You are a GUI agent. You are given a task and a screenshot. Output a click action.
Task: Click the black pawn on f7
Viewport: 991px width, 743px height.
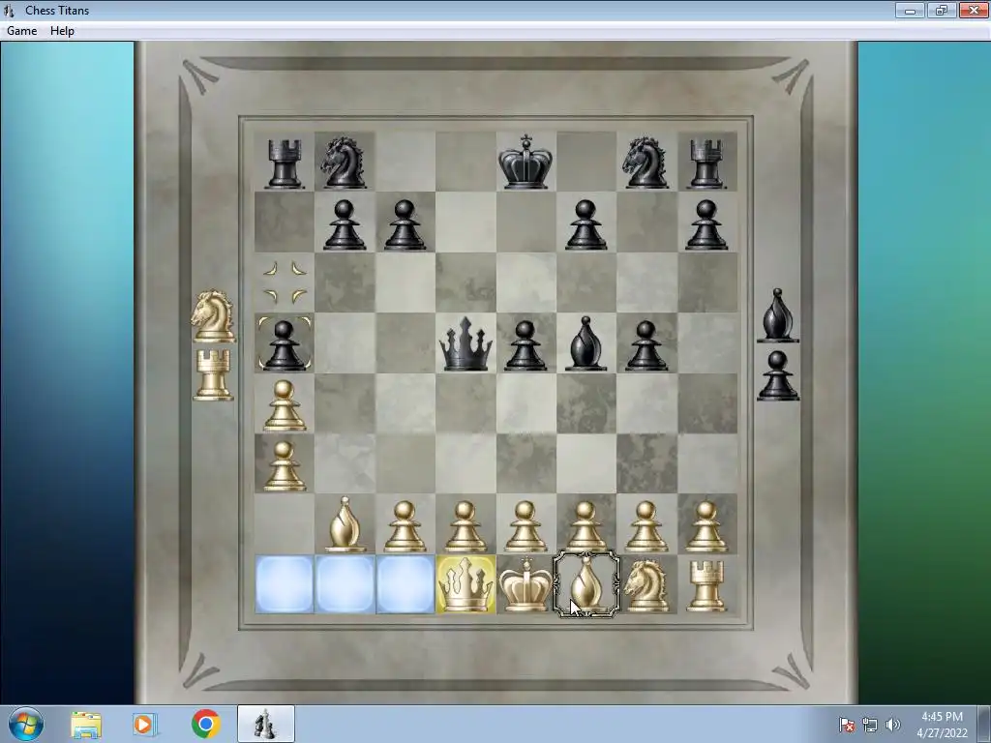pos(586,224)
